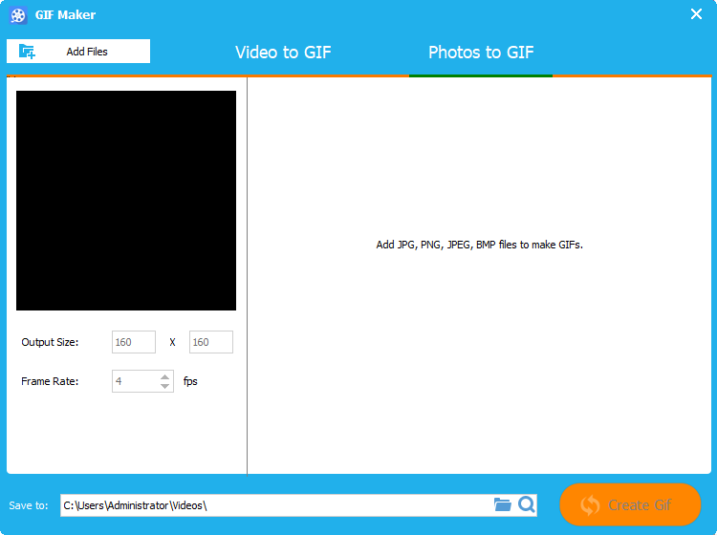Open output location with magnifier icon
Image resolution: width=717 pixels, height=535 pixels.
526,505
